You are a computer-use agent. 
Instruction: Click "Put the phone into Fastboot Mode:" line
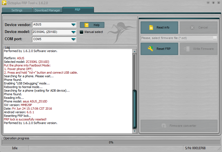coord(27,65)
